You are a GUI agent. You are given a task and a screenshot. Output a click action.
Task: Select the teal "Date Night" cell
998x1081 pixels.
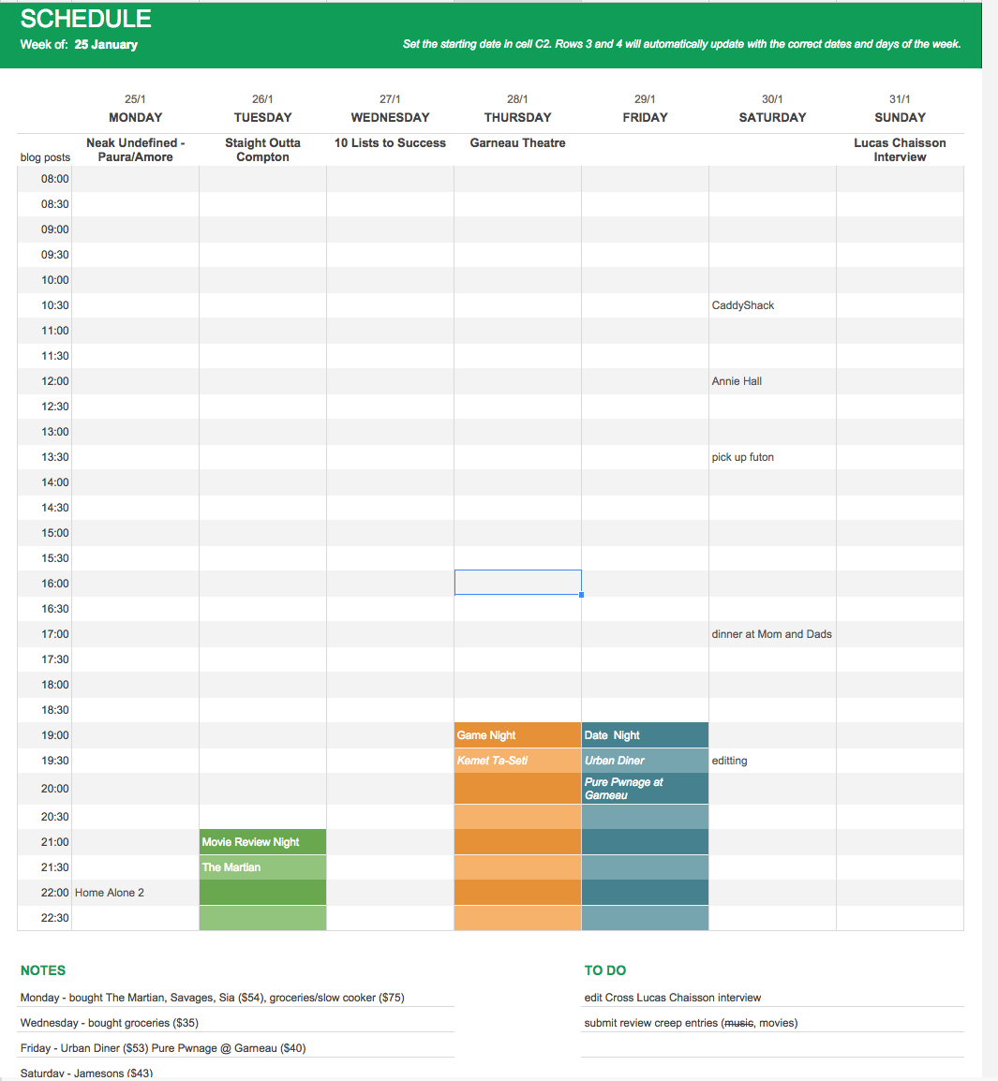(645, 735)
